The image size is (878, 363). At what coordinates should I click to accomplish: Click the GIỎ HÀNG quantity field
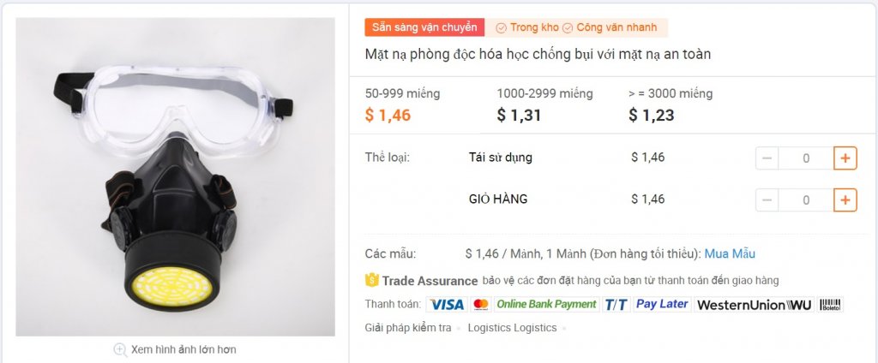point(806,199)
